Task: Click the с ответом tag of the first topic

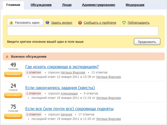Action: [34, 73]
